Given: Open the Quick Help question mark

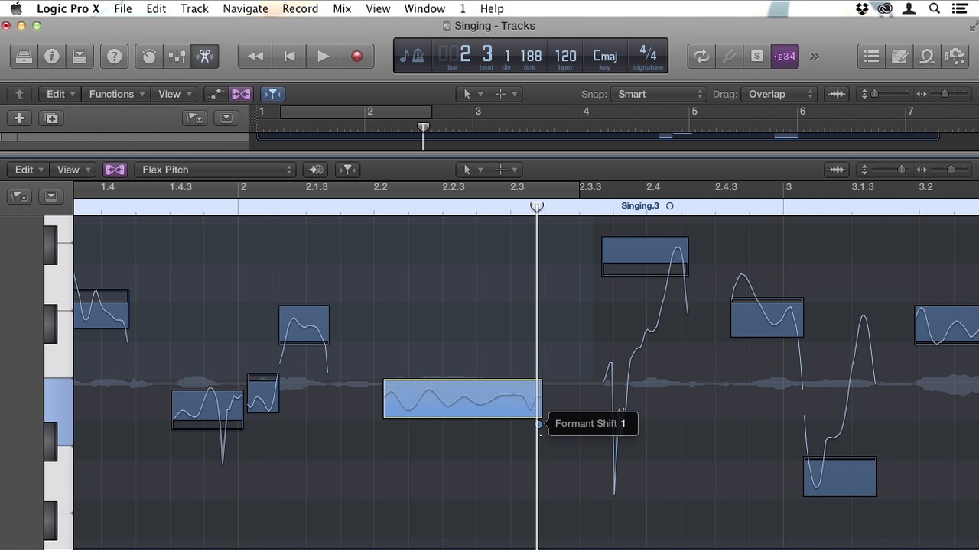Looking at the screenshot, I should pos(114,57).
